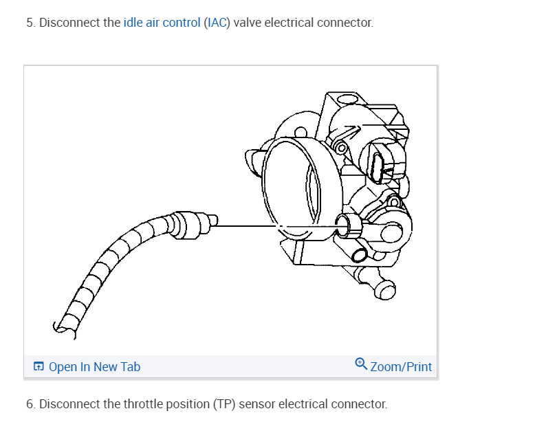The image size is (535, 422).
Task: Click the throttle body diagram image
Action: (230, 210)
